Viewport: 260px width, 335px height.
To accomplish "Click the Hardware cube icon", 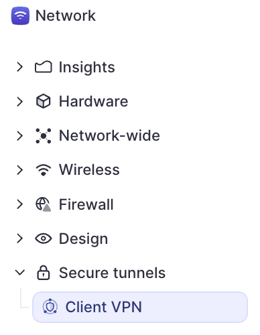I will (x=44, y=101).
